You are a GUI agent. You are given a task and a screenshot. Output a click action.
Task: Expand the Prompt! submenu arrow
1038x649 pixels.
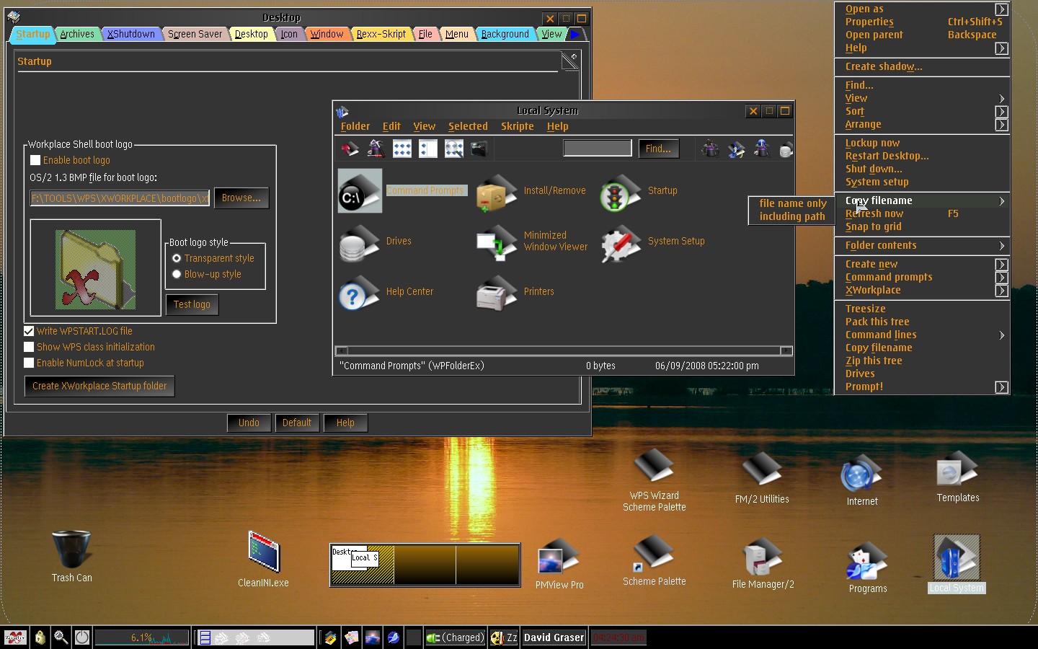[x=1001, y=387]
